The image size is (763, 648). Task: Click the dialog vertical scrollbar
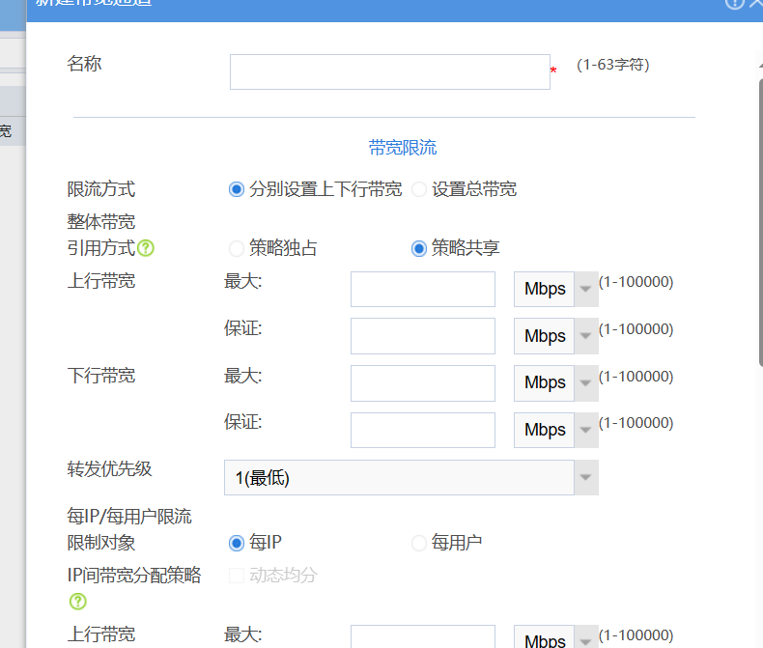760,221
